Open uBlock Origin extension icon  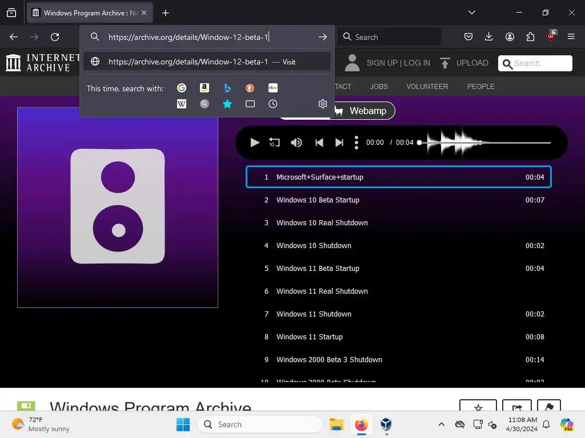pyautogui.click(x=551, y=36)
